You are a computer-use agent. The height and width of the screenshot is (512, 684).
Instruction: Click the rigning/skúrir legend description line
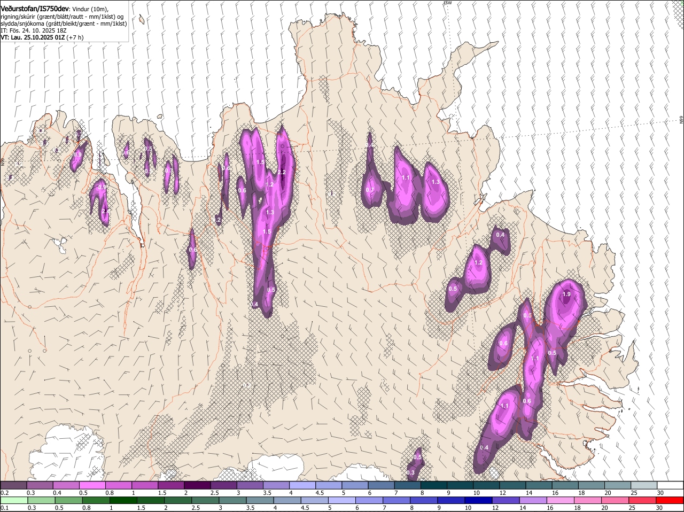pyautogui.click(x=61, y=16)
